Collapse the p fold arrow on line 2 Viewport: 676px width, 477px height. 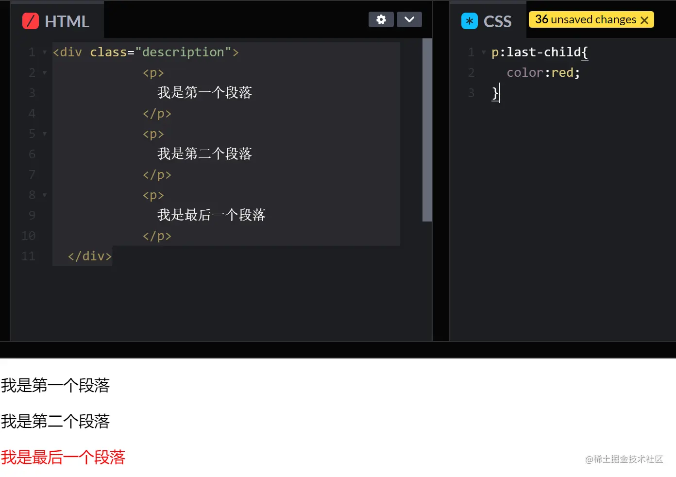(45, 73)
